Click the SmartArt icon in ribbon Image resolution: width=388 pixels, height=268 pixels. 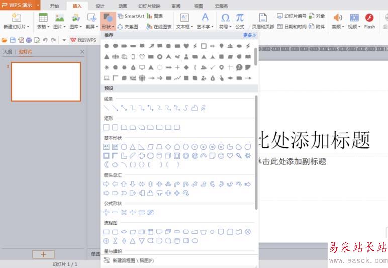pos(131,16)
